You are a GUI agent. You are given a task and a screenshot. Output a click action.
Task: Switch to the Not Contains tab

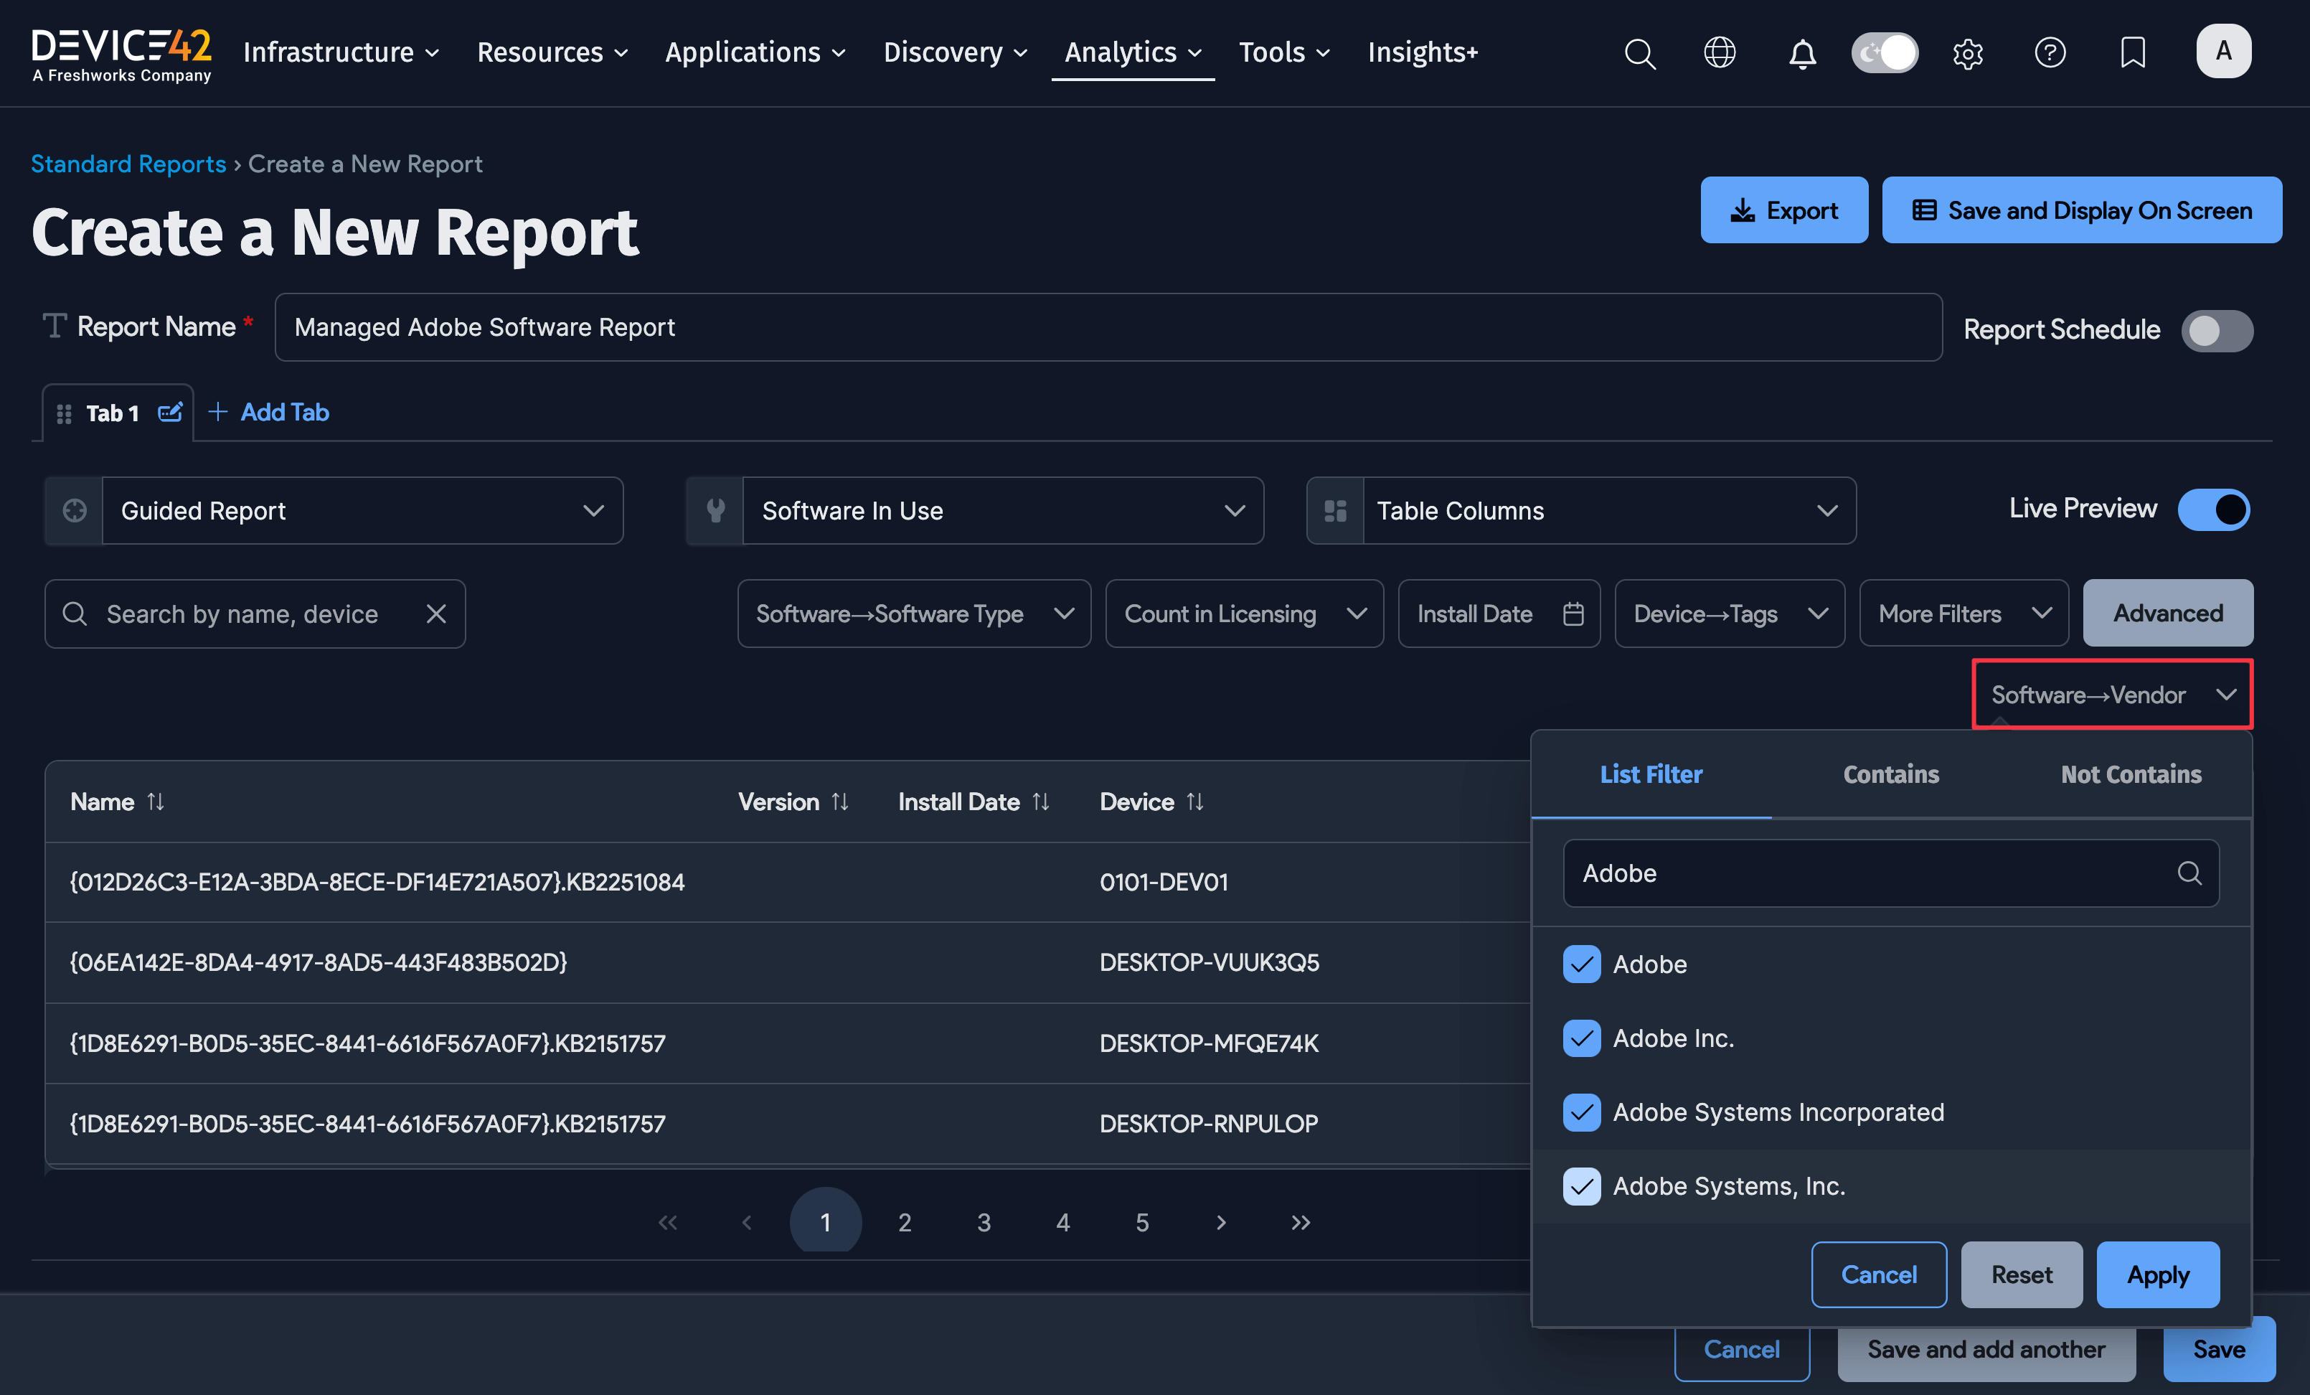tap(2130, 774)
